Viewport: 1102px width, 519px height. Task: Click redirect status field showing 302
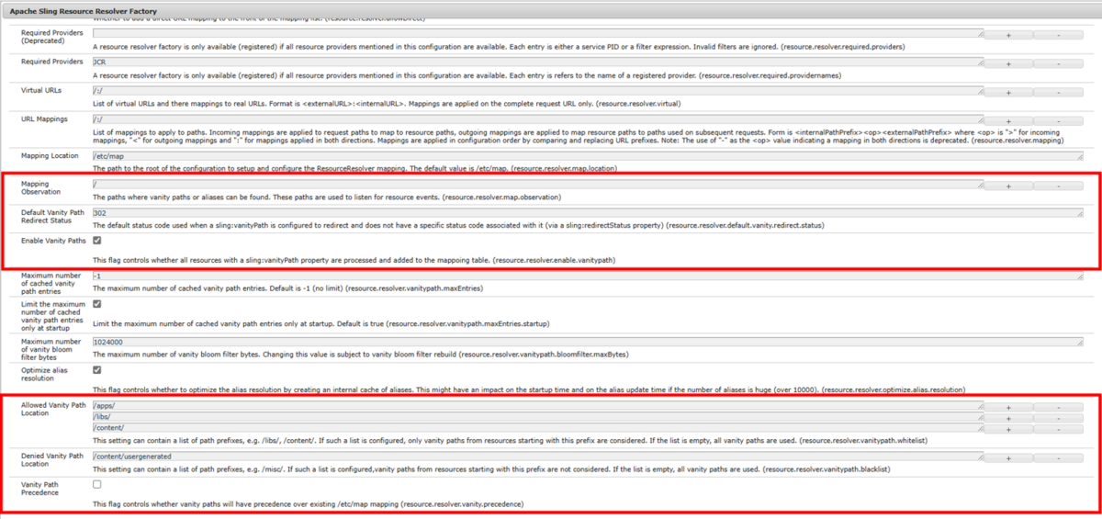click(x=587, y=213)
